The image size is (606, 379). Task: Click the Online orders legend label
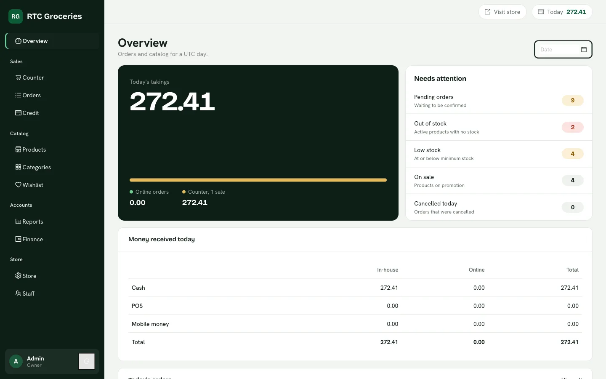pyautogui.click(x=152, y=192)
